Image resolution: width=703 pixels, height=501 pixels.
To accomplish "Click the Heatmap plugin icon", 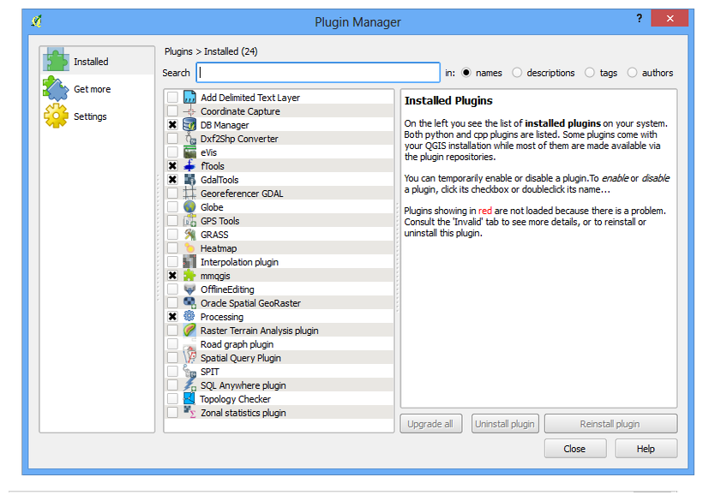I will [x=189, y=248].
